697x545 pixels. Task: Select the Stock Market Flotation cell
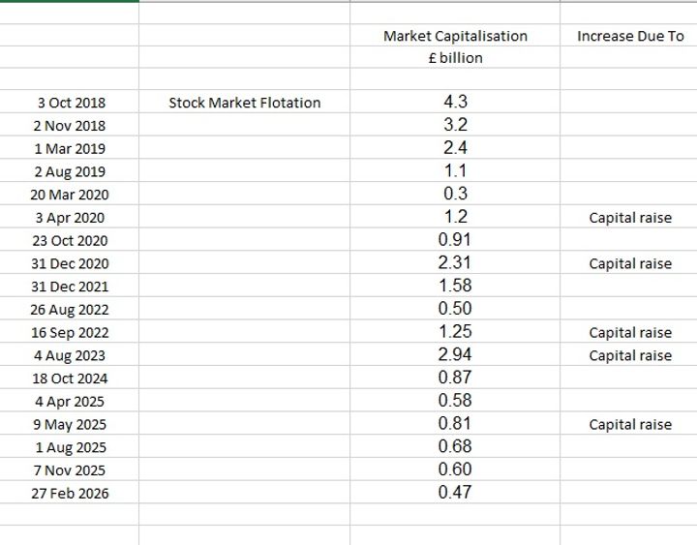[244, 103]
